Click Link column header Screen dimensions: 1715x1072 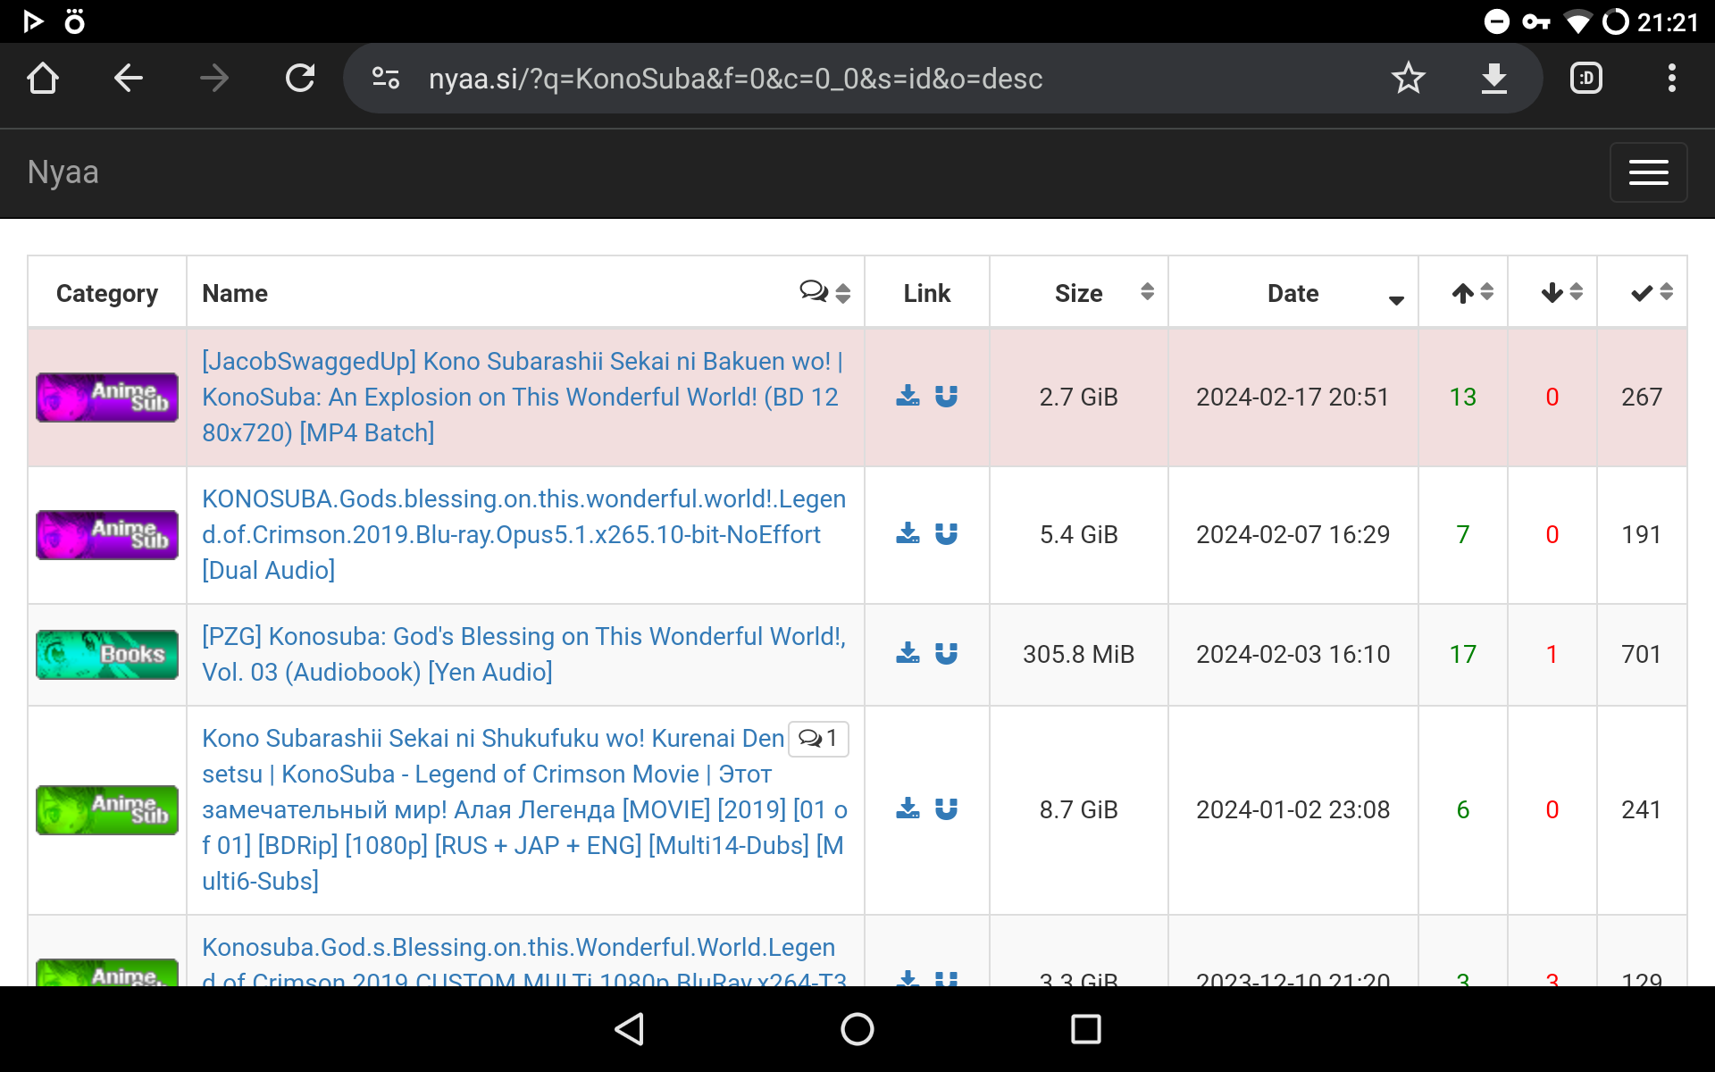[927, 293]
